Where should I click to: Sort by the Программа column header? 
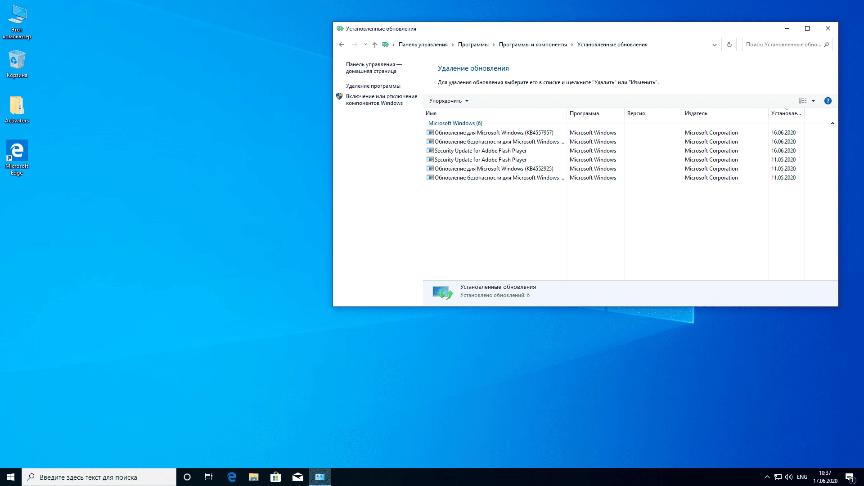click(x=595, y=113)
